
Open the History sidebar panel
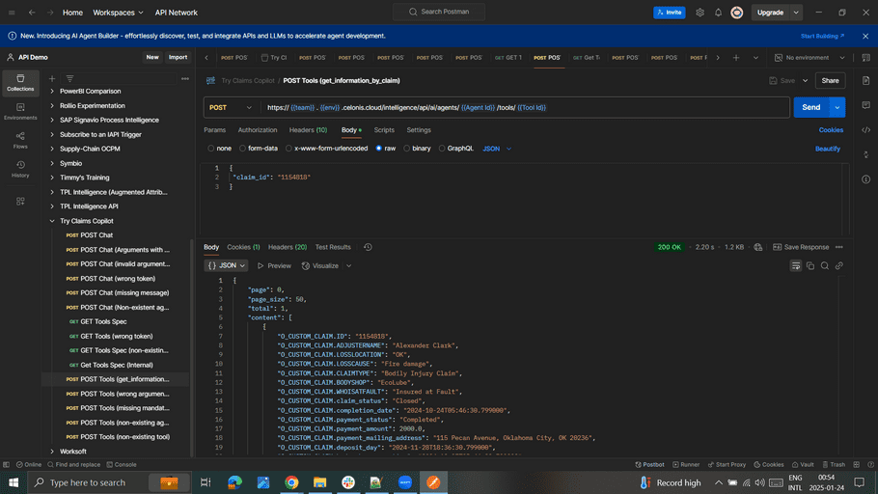pos(20,170)
